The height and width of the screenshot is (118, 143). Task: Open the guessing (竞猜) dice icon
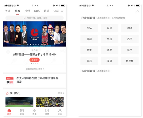click(x=47, y=111)
